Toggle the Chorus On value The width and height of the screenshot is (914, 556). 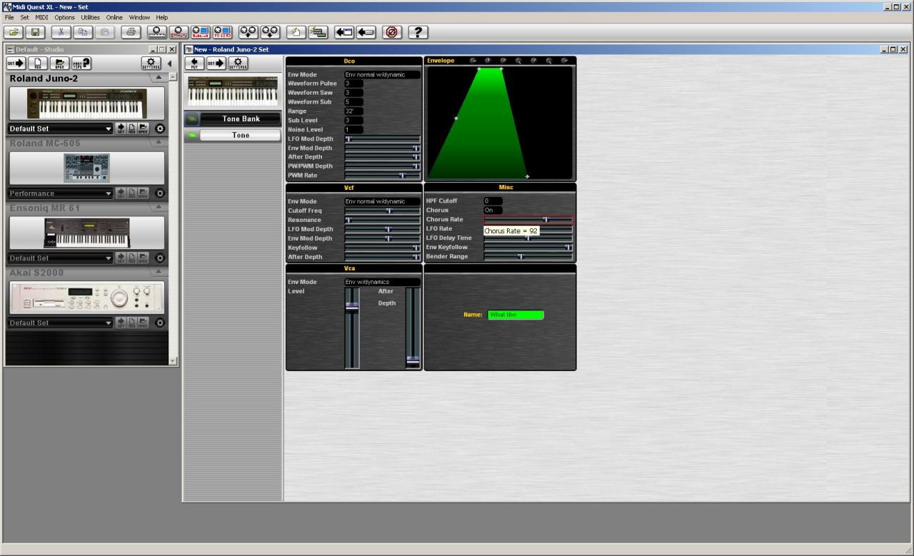click(x=493, y=211)
